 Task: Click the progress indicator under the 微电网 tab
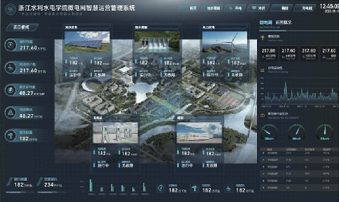point(272,31)
